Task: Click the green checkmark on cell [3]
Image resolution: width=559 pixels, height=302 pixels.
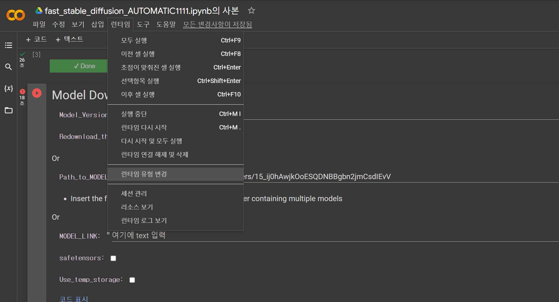Action: pyautogui.click(x=22, y=54)
